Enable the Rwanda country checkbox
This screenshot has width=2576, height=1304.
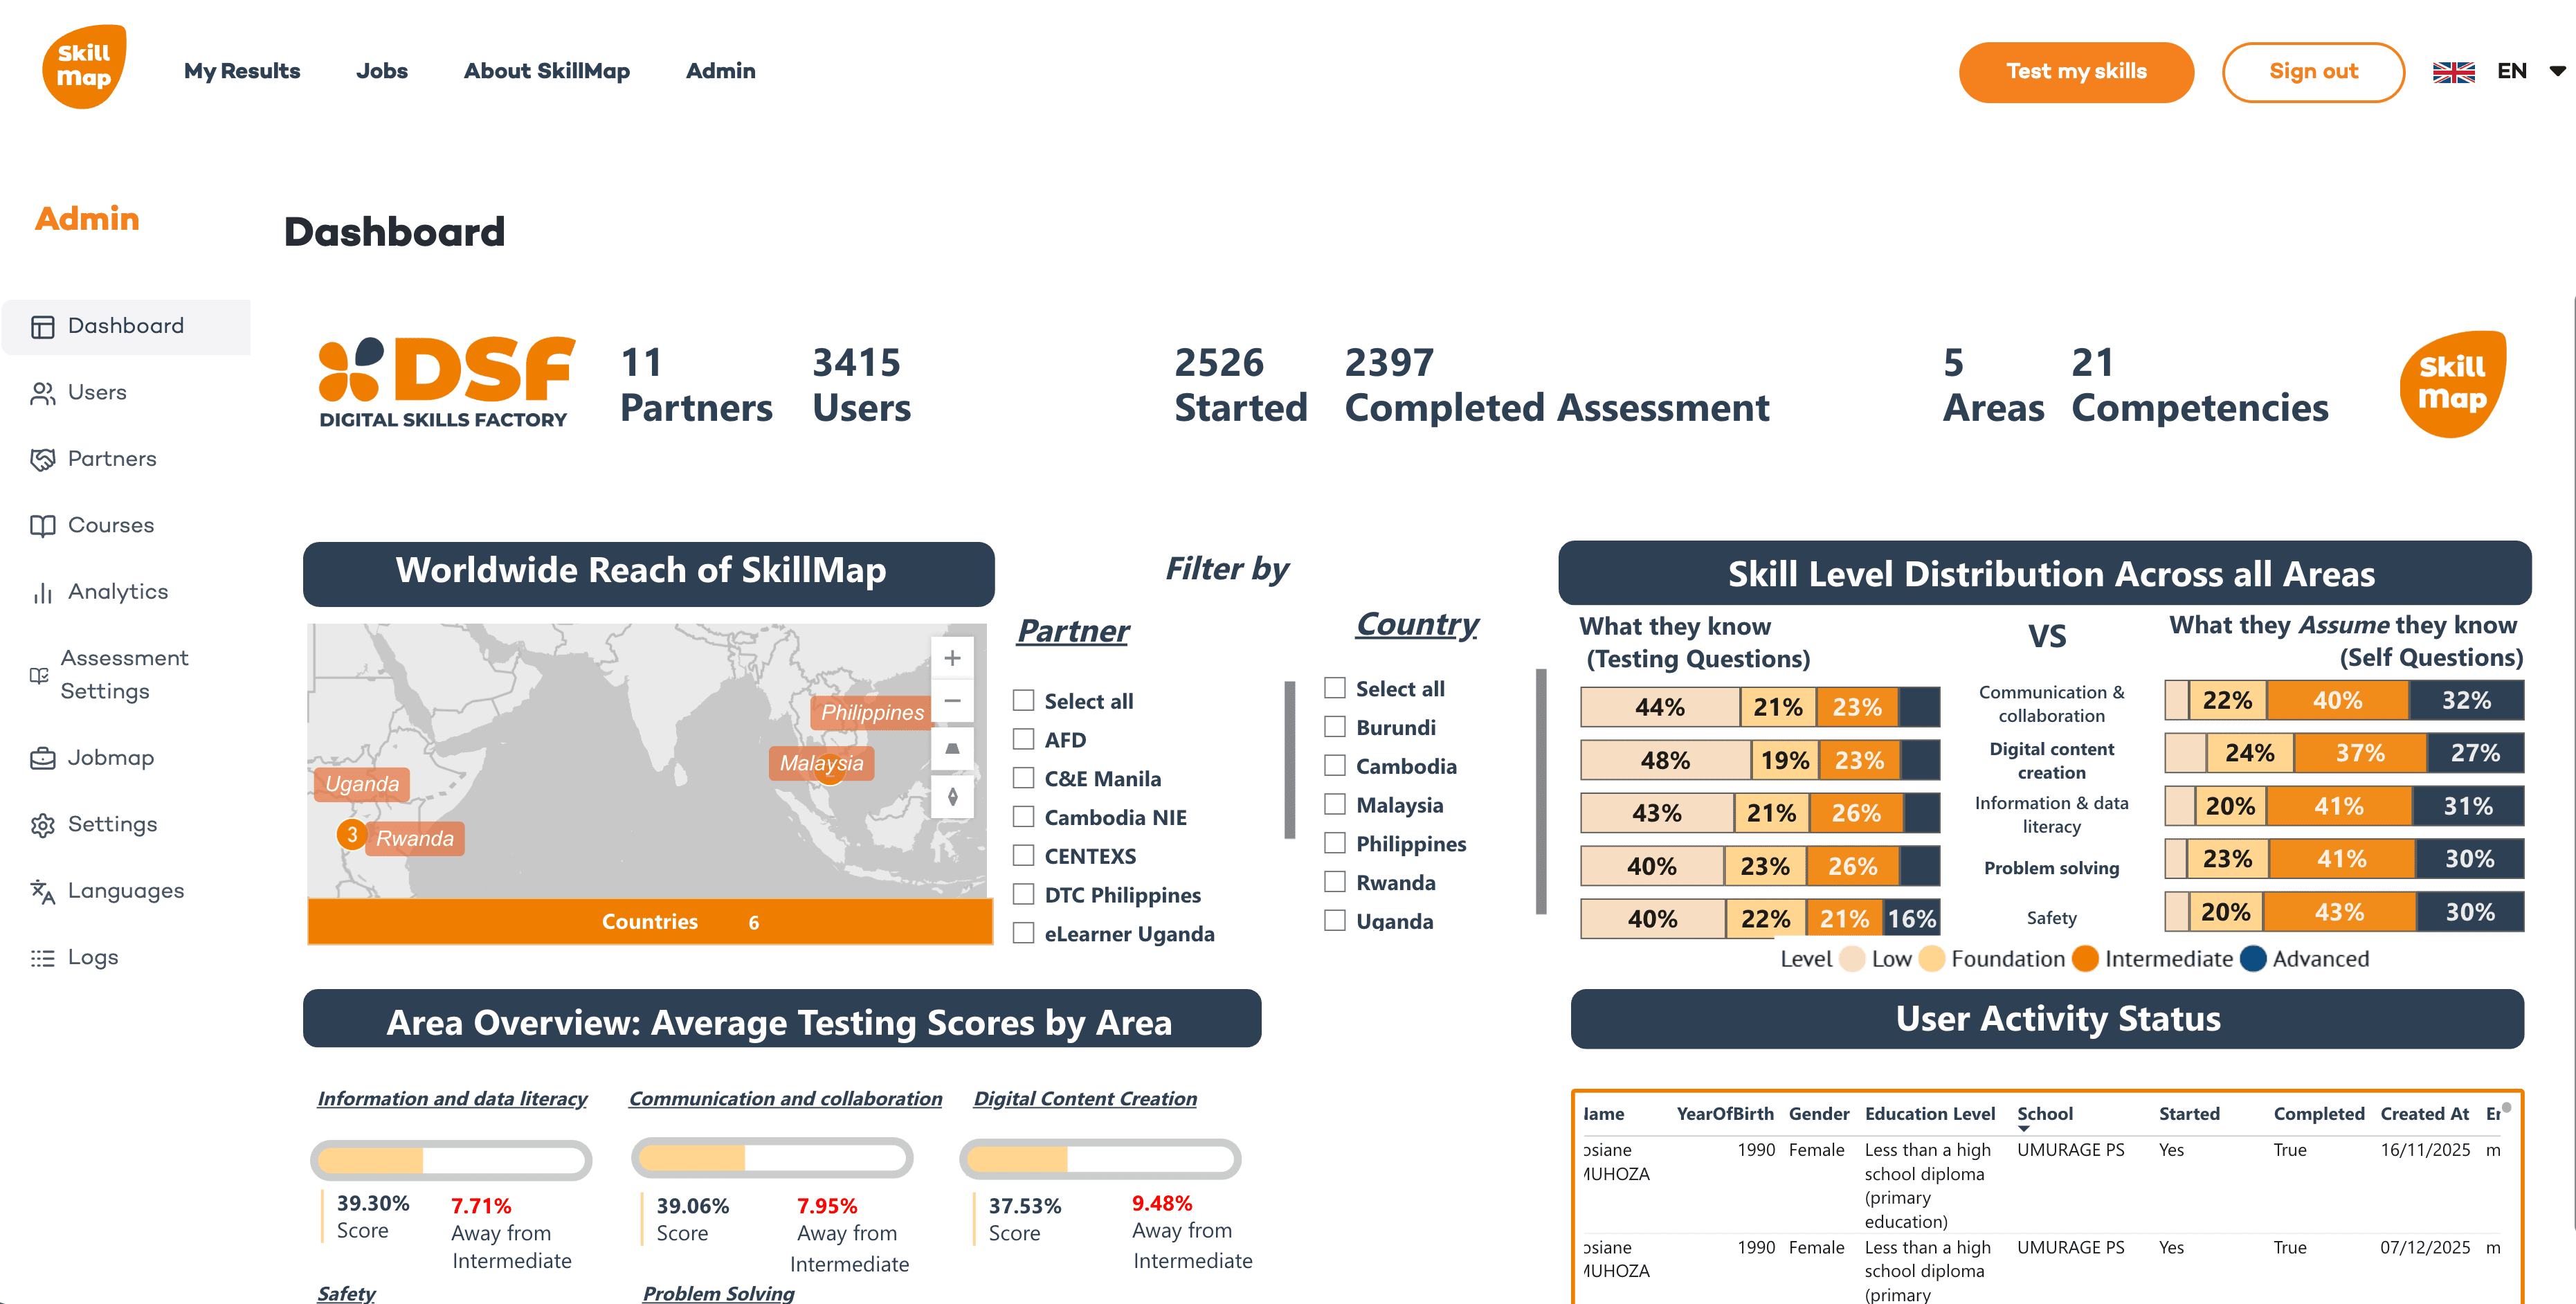point(1335,881)
